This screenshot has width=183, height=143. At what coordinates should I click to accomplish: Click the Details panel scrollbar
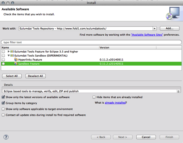(178, 91)
